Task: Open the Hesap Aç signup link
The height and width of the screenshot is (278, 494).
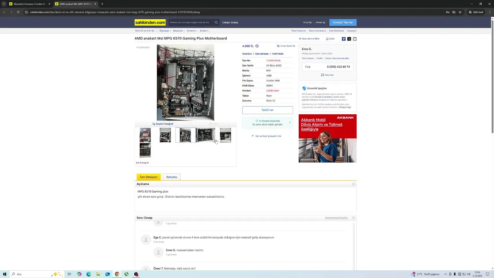Action: tap(320, 22)
